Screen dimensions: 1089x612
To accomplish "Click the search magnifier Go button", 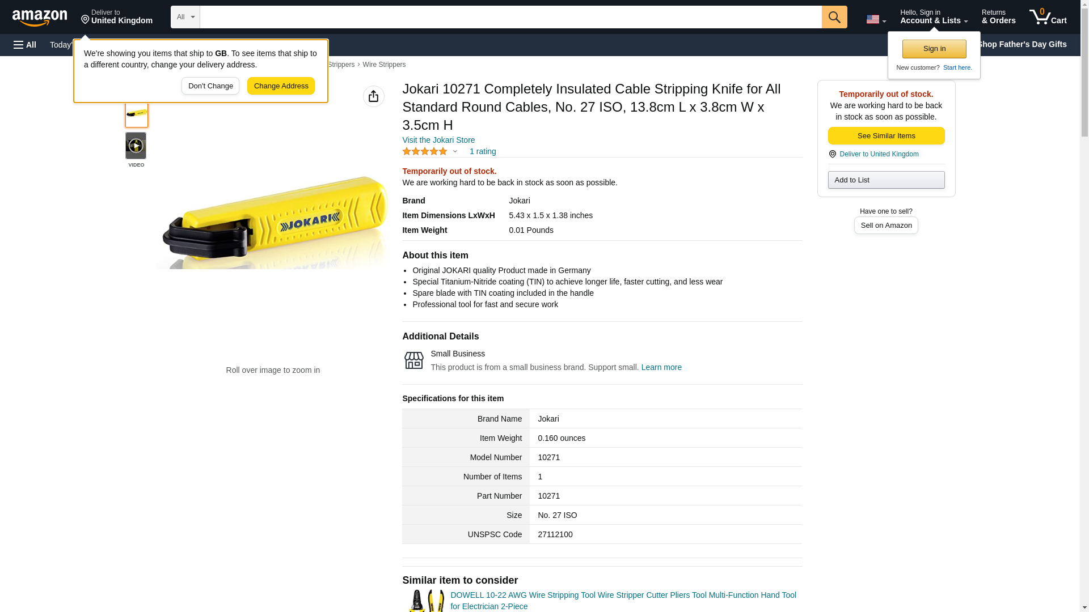I will [834, 17].
